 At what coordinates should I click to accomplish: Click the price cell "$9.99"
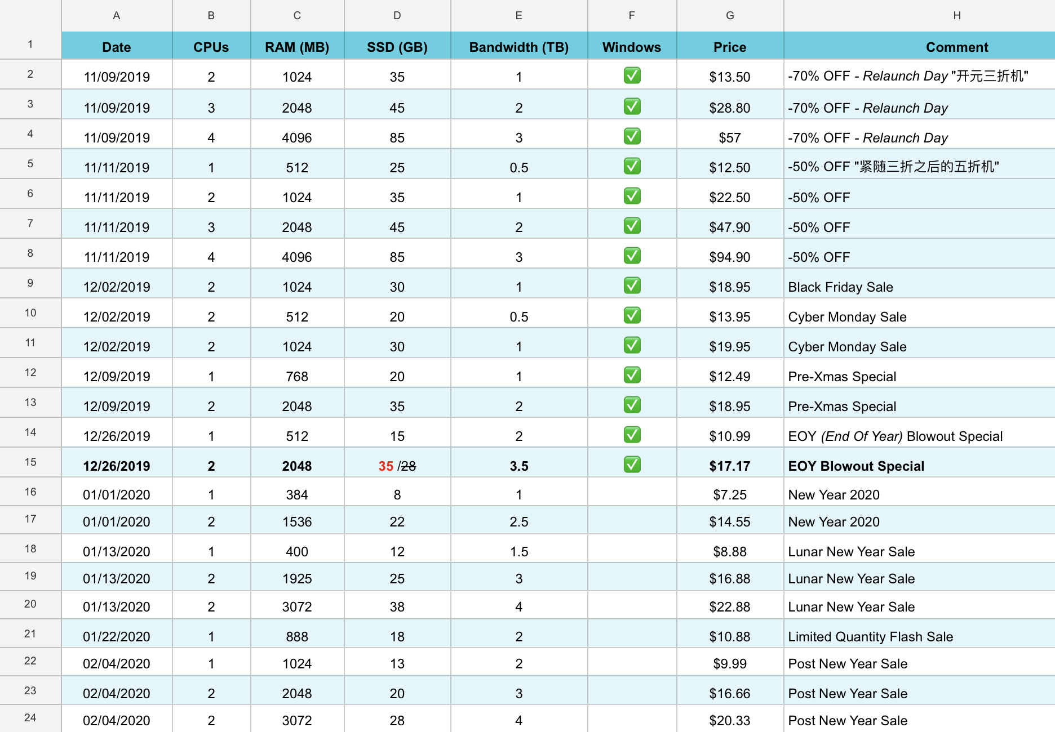pyautogui.click(x=730, y=662)
